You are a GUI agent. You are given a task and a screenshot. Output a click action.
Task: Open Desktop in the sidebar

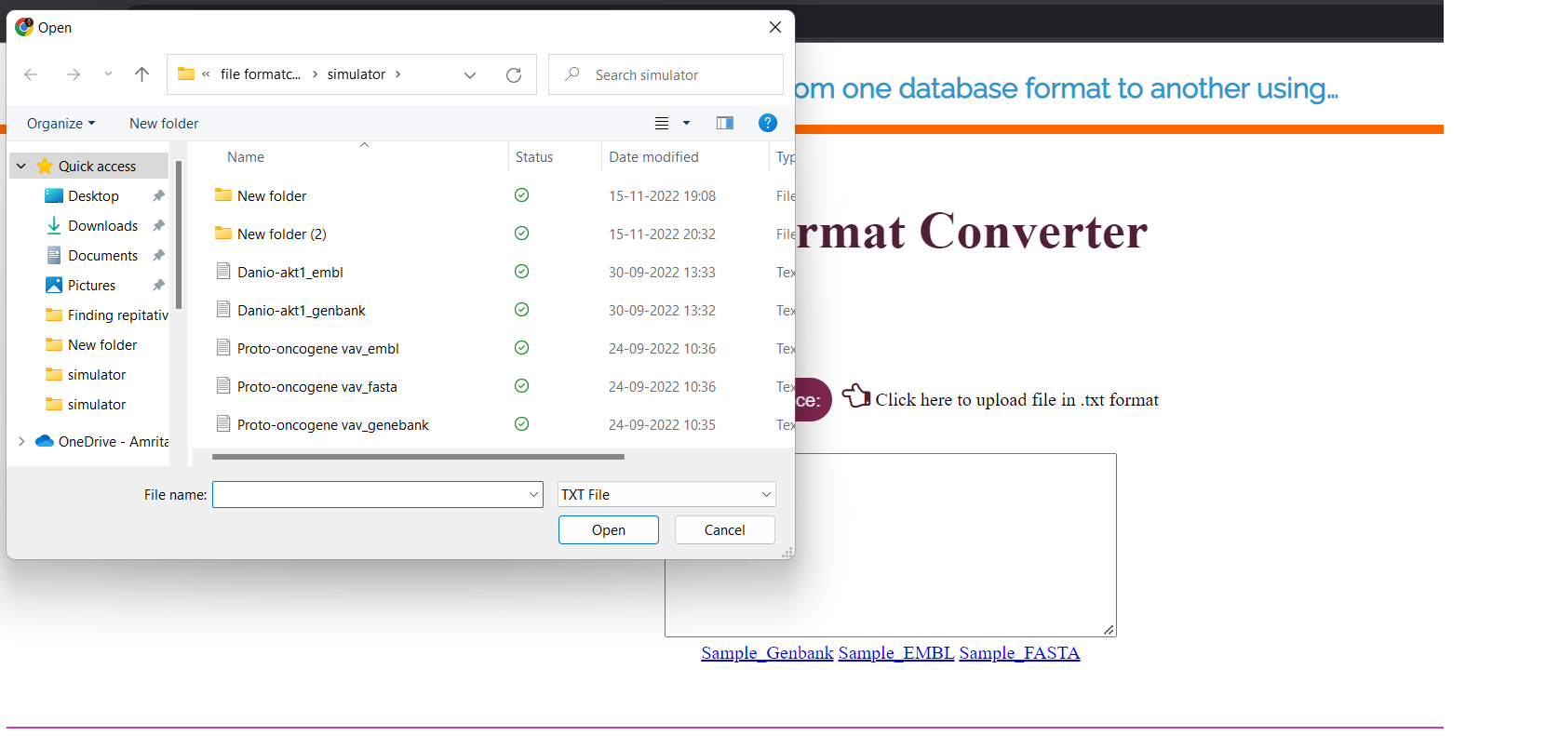(93, 195)
